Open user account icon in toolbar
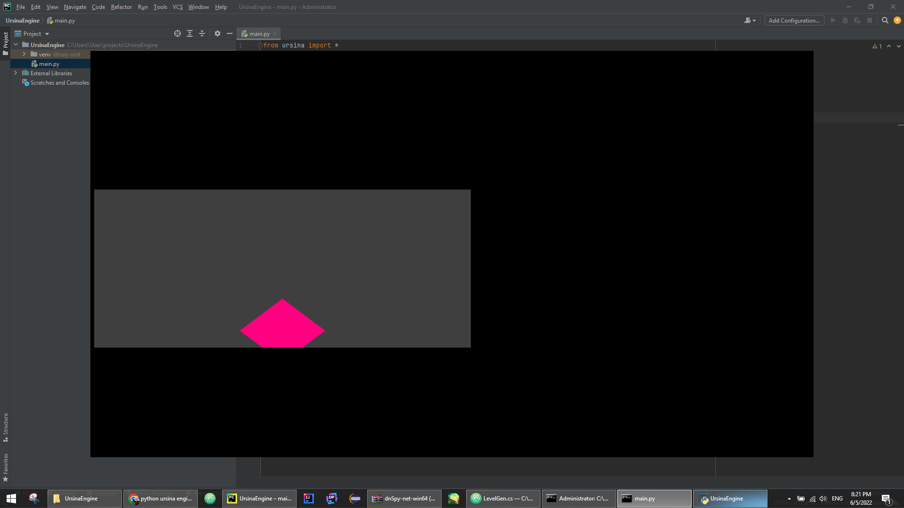The width and height of the screenshot is (904, 508). (750, 20)
